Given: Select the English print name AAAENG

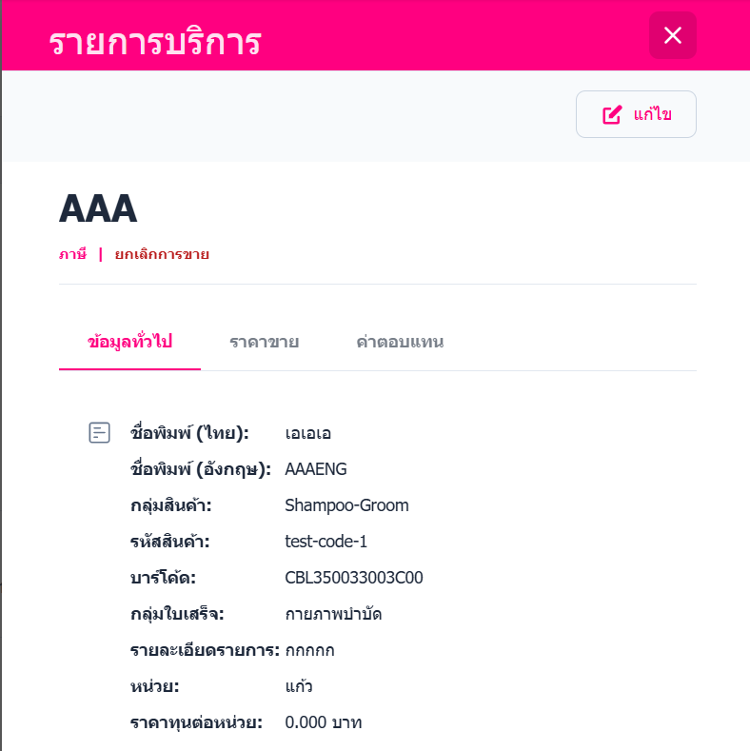Looking at the screenshot, I should click(316, 469).
